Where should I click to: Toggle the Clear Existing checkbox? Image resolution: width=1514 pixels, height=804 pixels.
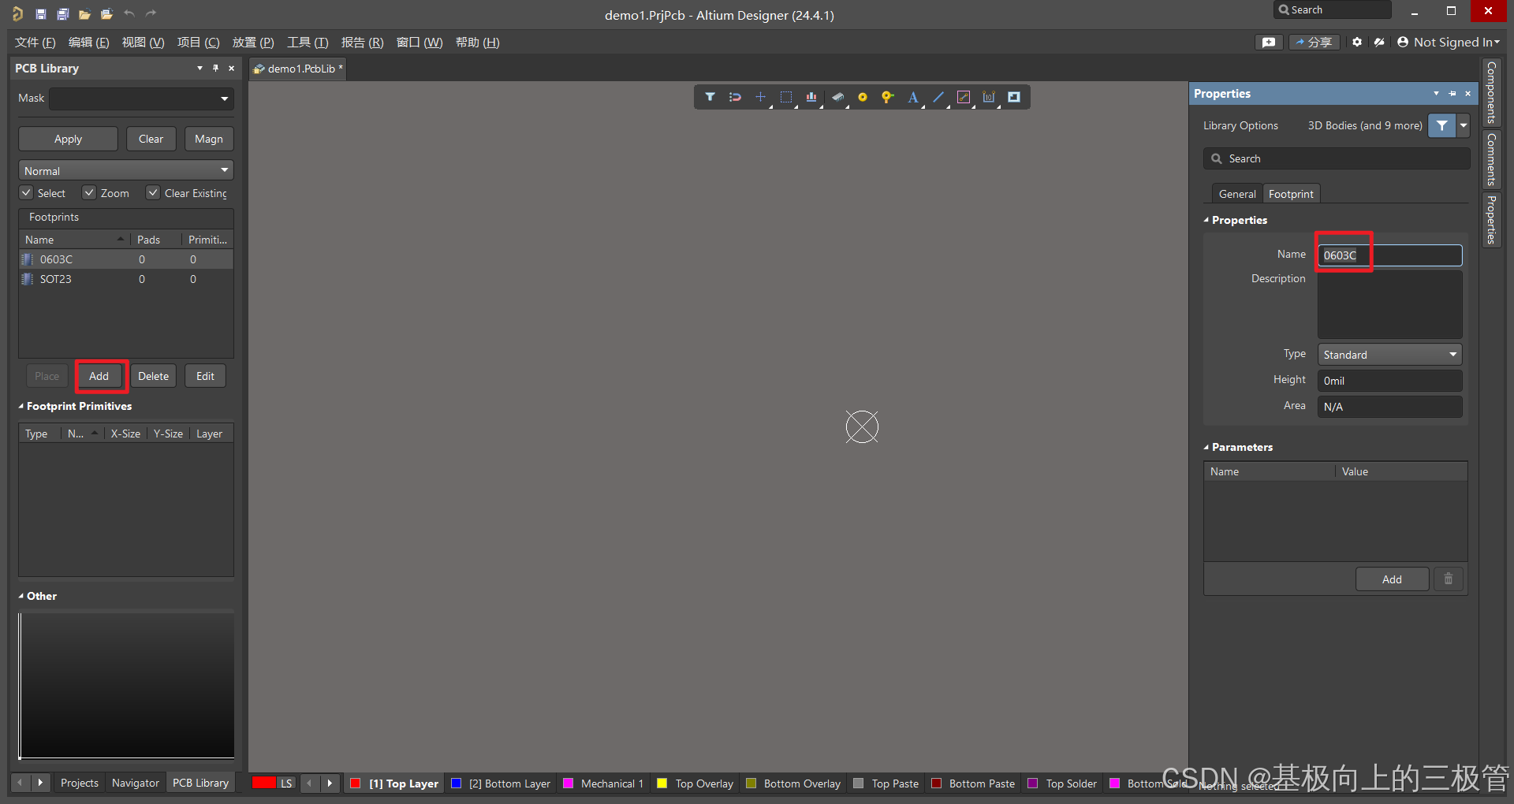(x=153, y=192)
